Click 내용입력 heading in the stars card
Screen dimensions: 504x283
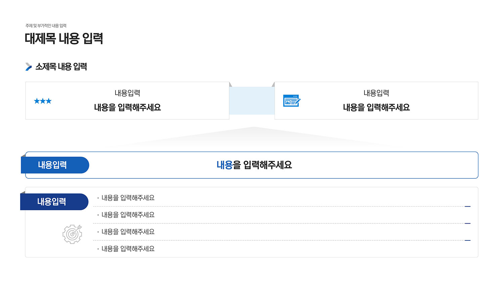[x=127, y=93]
